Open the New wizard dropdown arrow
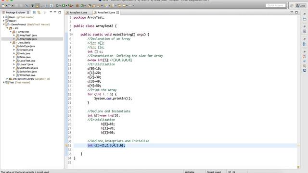The image size is (308, 173). pyautogui.click(x=6, y=6)
